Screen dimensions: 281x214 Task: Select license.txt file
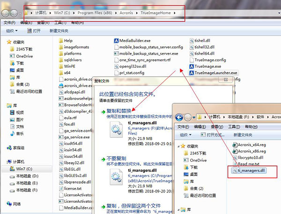[70, 189]
